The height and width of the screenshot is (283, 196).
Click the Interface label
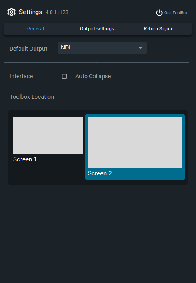pyautogui.click(x=21, y=76)
